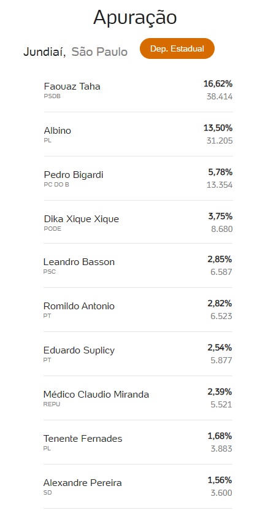This screenshot has width=260, height=513.
Task: Click the 3,75% value for Dika Xique Xique
Action: (x=220, y=216)
